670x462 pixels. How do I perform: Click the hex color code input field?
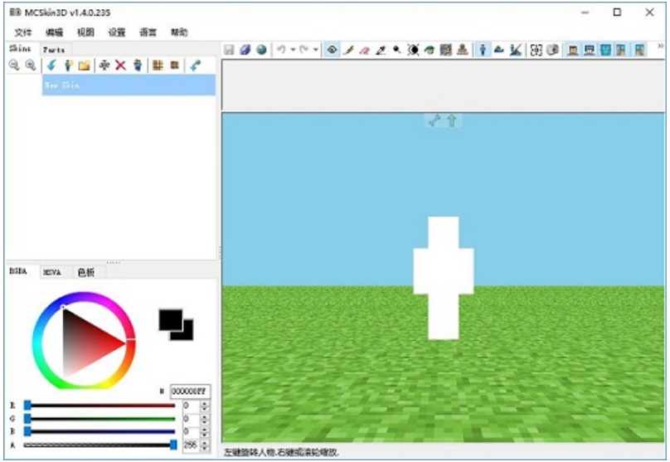tap(190, 391)
